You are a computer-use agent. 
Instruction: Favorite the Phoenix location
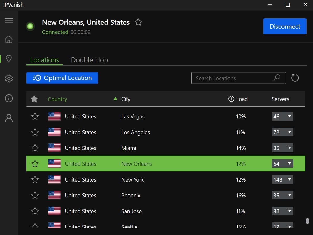click(35, 195)
